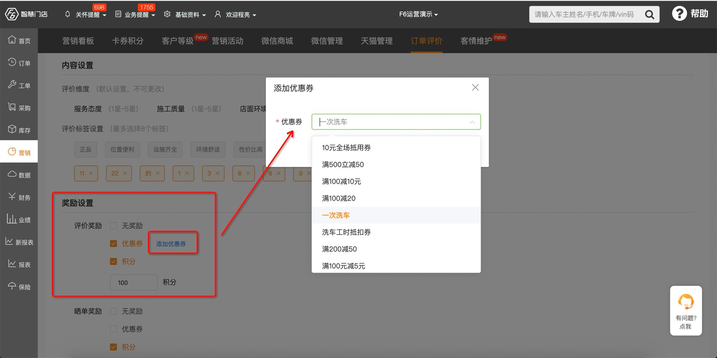
Task: Check 优惠券 under 晒单奖励
Action: click(114, 329)
